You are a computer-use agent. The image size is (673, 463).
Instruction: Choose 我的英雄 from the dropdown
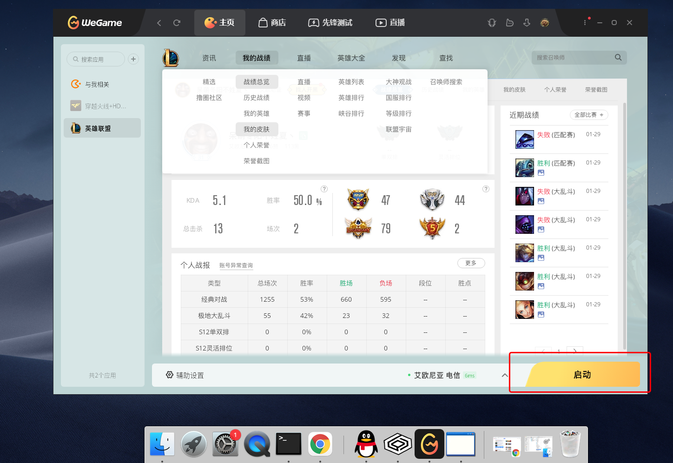257,113
